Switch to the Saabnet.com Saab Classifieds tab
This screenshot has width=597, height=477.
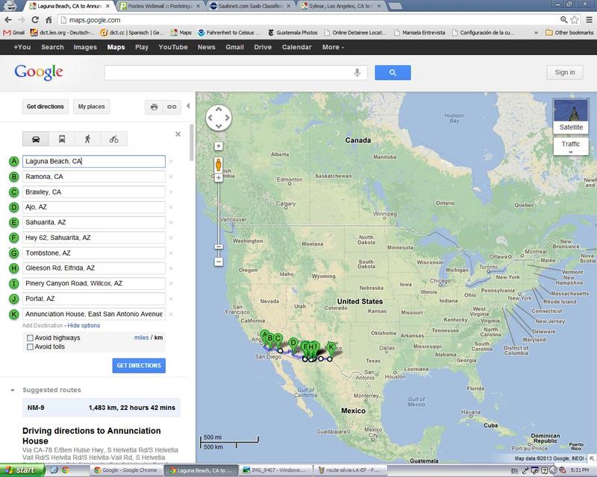click(250, 6)
